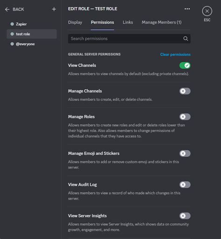
Task: Switch to the Display tab
Action: (75, 22)
